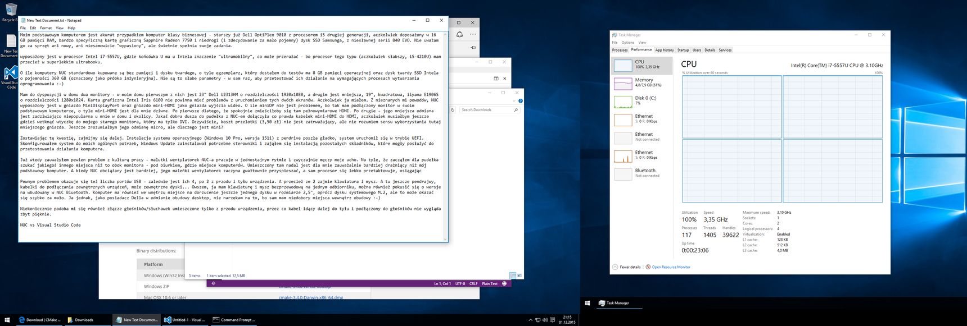Switch to the Startup tab

pos(683,50)
